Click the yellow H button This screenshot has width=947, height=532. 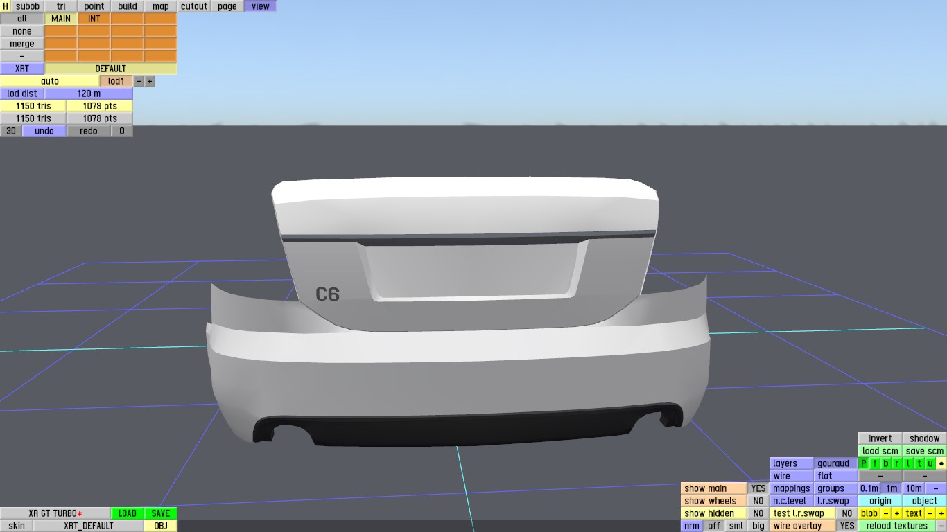[x=6, y=6]
